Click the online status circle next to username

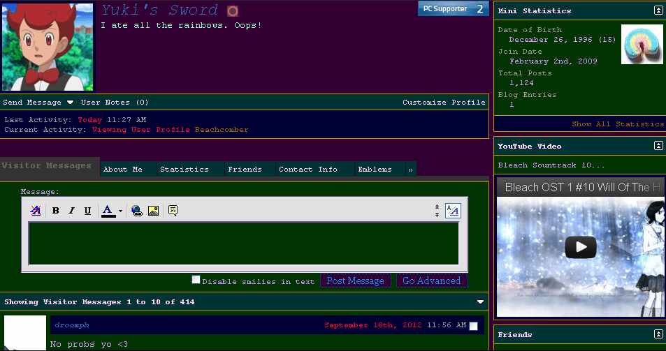tap(232, 11)
